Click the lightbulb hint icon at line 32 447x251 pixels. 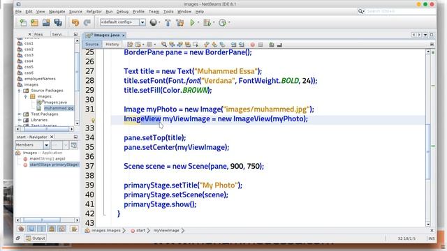[x=93, y=121]
